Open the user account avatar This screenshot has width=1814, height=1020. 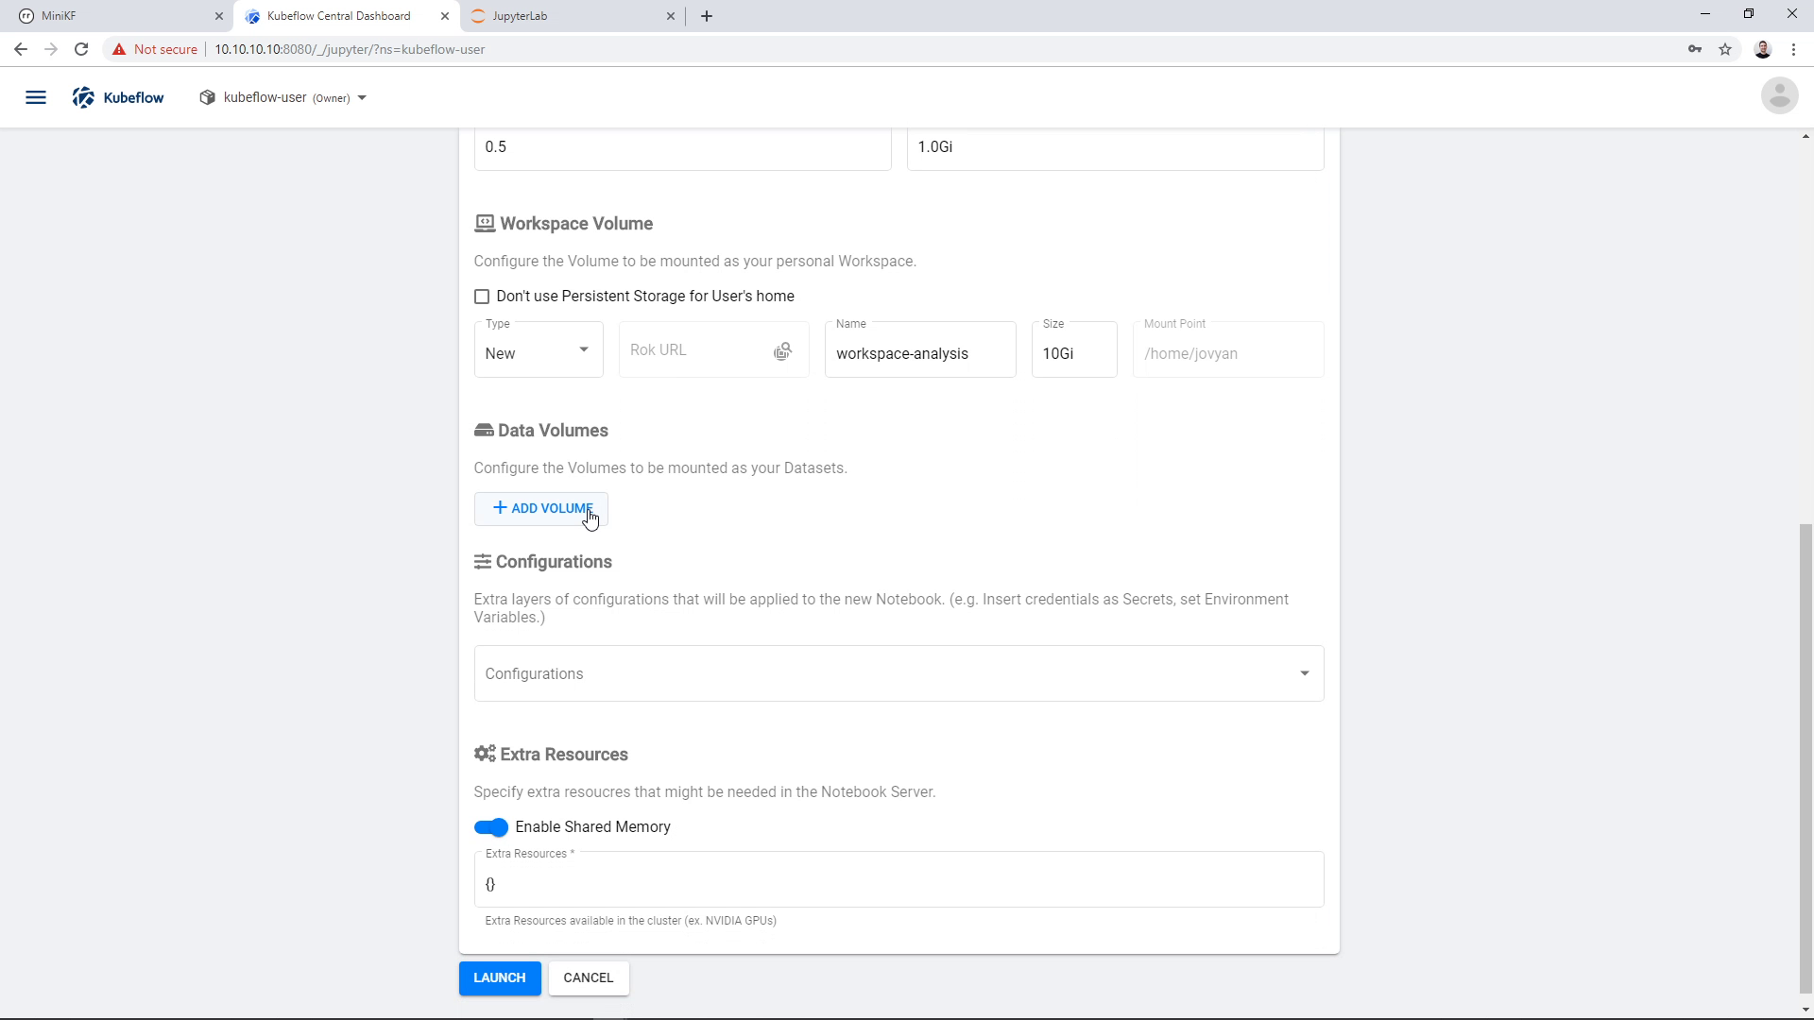[1779, 96]
